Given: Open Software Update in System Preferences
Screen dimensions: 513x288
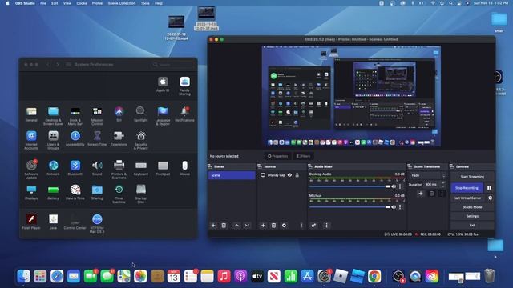Looking at the screenshot, I should tap(31, 169).
